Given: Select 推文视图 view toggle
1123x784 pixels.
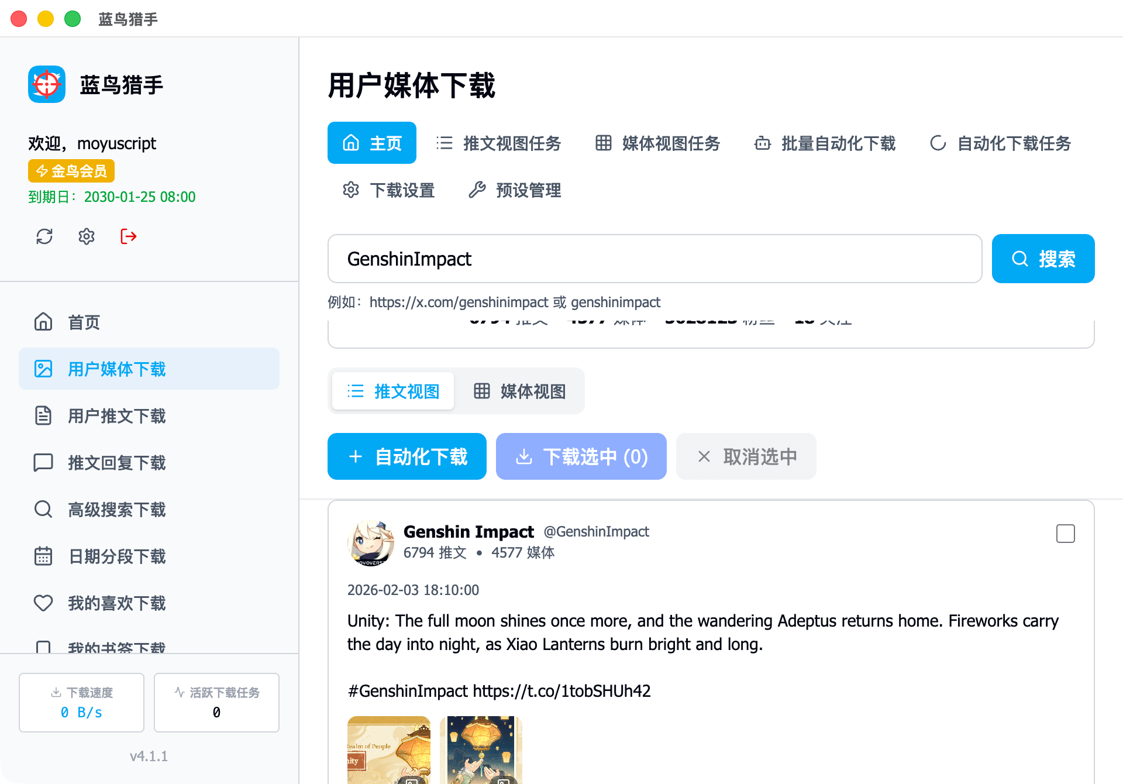Looking at the screenshot, I should (393, 391).
